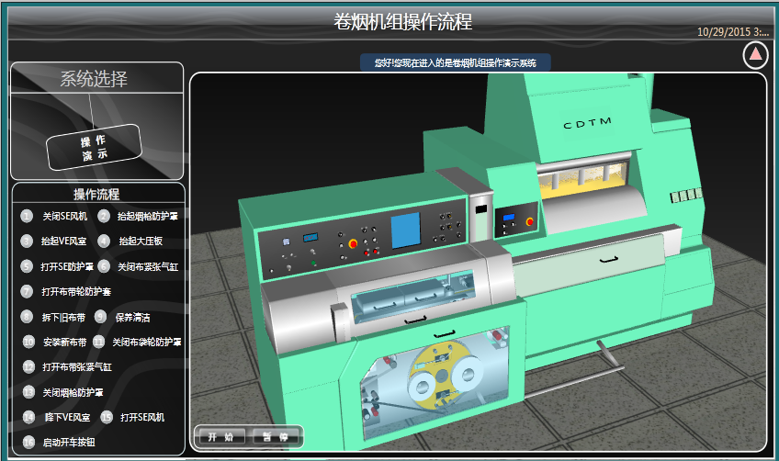779x461 pixels.
Task: Click the step 3 circle beside 抬起VE风室
Action: point(27,242)
